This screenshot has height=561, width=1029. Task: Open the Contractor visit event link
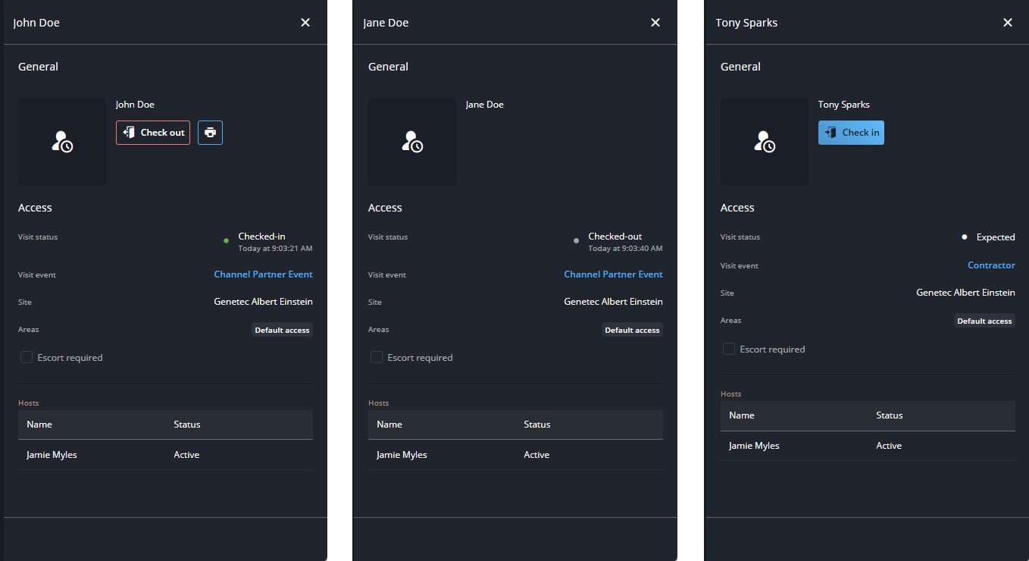click(991, 265)
